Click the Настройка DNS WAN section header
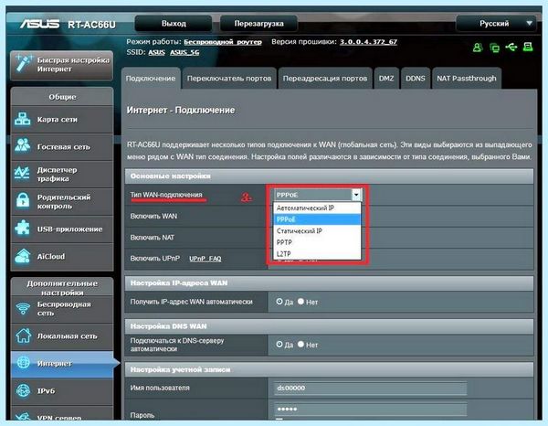Image resolution: width=548 pixels, height=426 pixels. [329, 326]
